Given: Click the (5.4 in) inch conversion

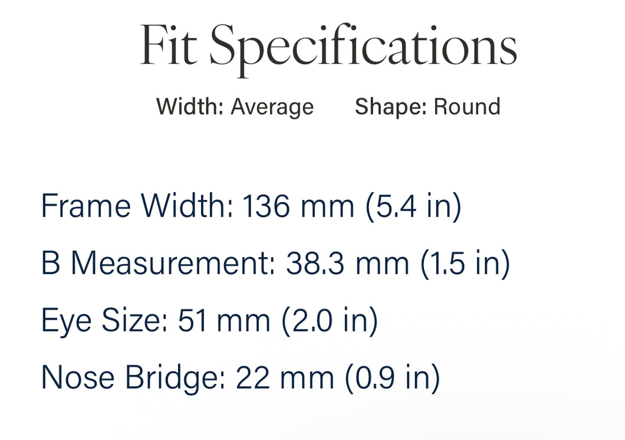Looking at the screenshot, I should click(x=414, y=206).
